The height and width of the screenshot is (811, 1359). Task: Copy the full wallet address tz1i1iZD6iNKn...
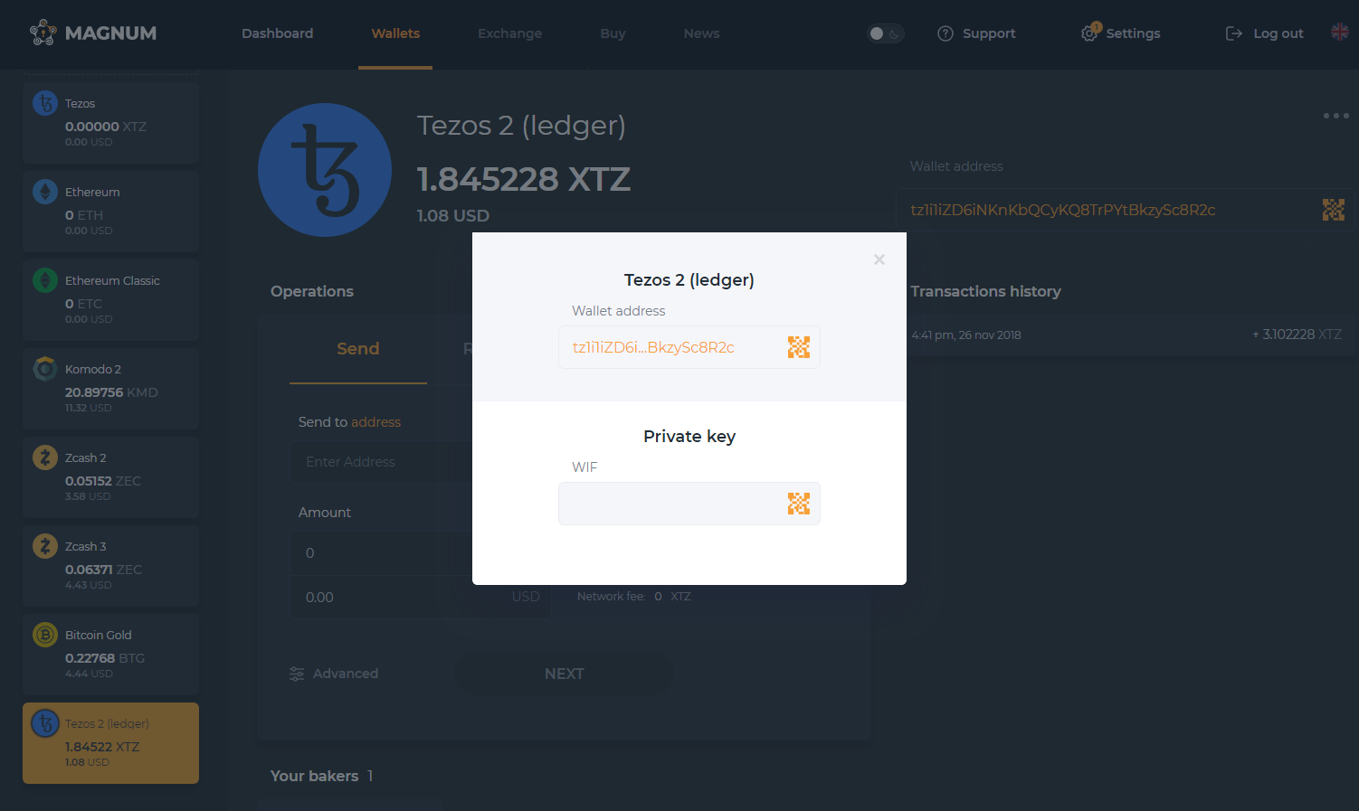pyautogui.click(x=1063, y=210)
